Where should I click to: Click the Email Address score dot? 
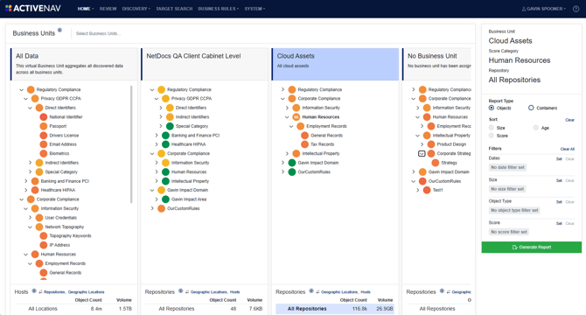pos(44,144)
